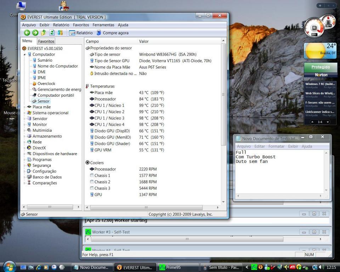Open the Windows Start button
The height and width of the screenshot is (272, 340).
tap(8, 267)
